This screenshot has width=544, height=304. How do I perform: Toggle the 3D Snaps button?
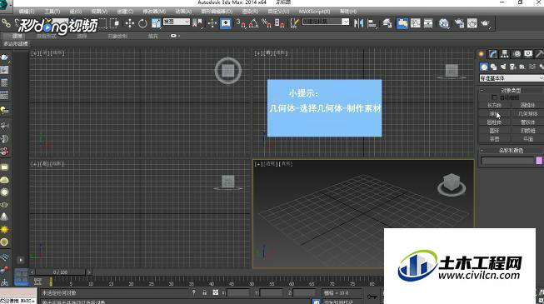click(x=241, y=23)
